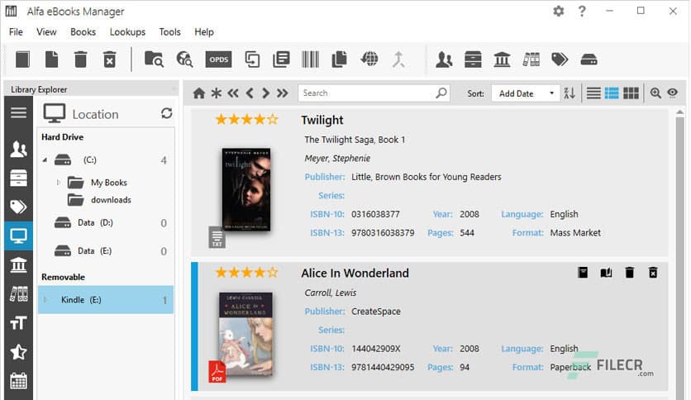The height and width of the screenshot is (400, 691).
Task: Open the sidebar hamburger menu
Action: pos(18,112)
